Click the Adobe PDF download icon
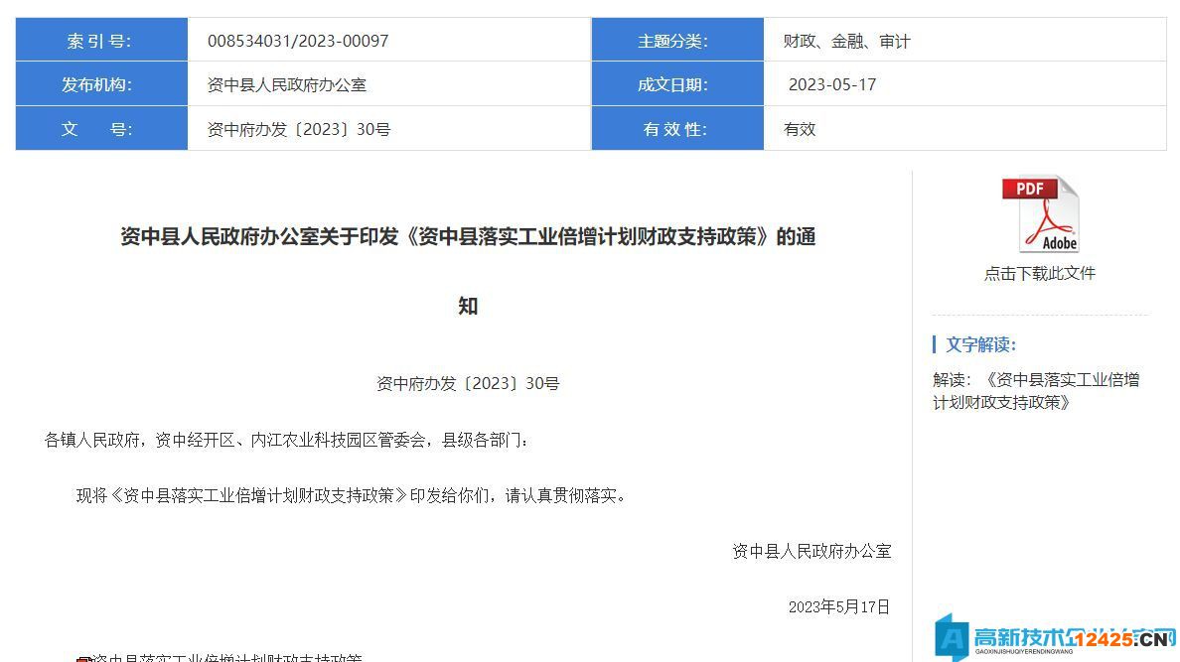Viewport: 1180px width, 662px height. (1041, 213)
